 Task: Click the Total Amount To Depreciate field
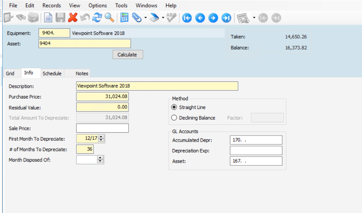pos(102,117)
